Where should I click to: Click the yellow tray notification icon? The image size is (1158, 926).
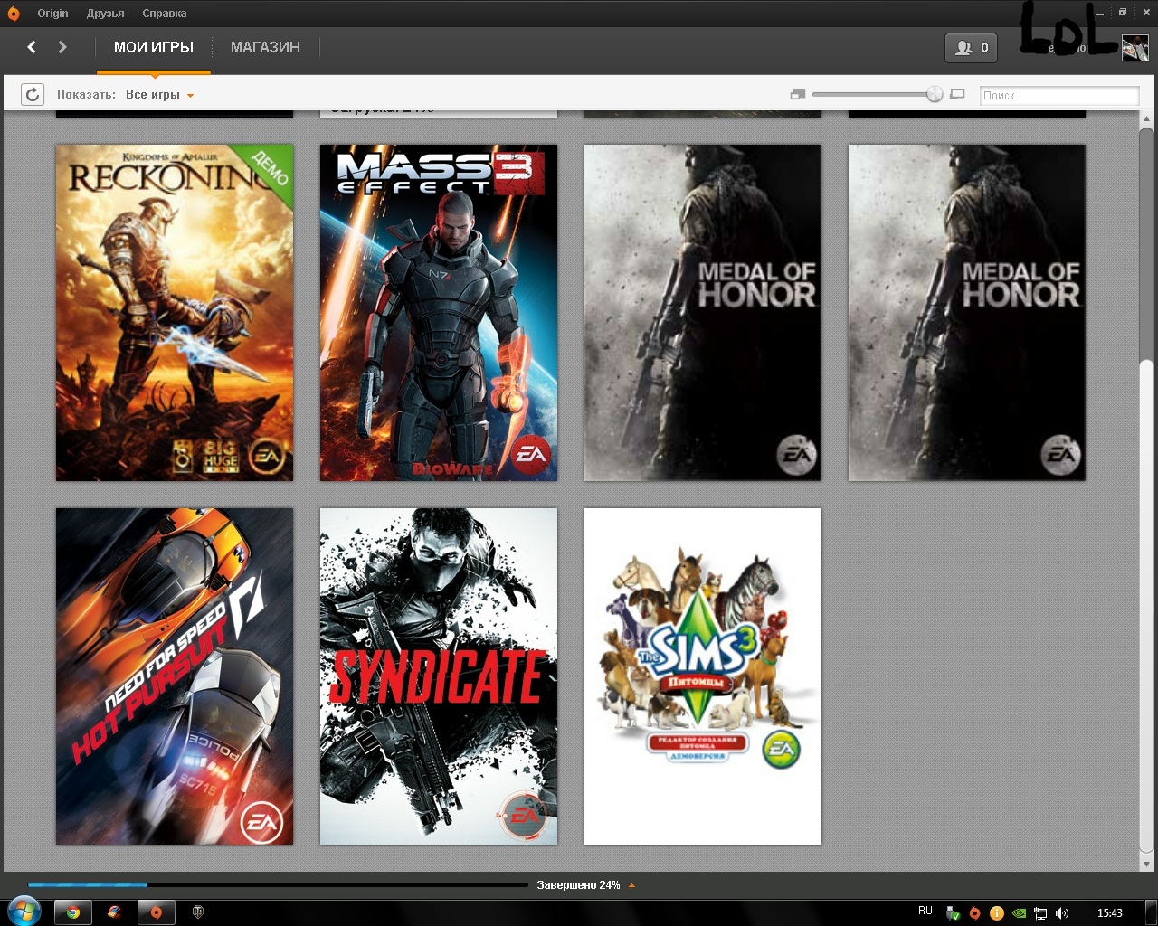[996, 913]
